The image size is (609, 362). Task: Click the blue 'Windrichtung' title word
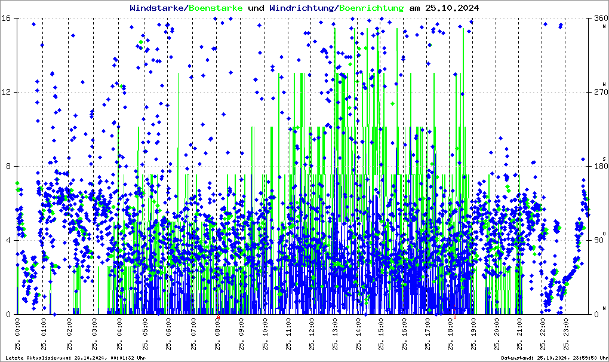click(303, 8)
